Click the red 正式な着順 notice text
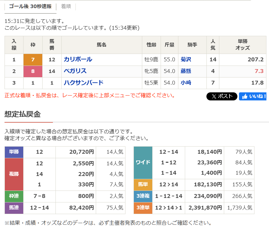This screenshot has width=269, height=227. [x=90, y=95]
